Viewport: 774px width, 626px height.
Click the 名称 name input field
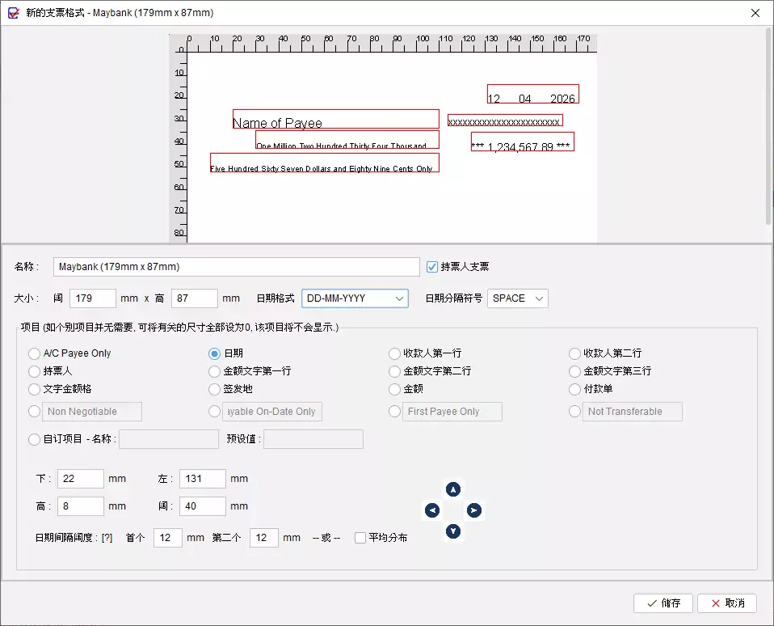[x=237, y=267]
